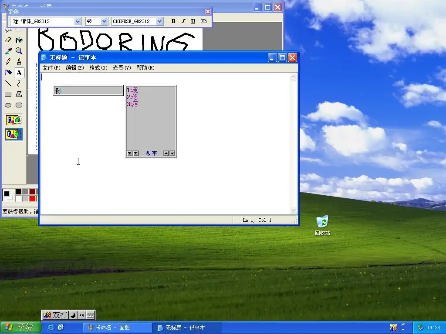Select the Rounded Rectangle tool
Viewport: 446px width, 334px height.
tap(19, 105)
